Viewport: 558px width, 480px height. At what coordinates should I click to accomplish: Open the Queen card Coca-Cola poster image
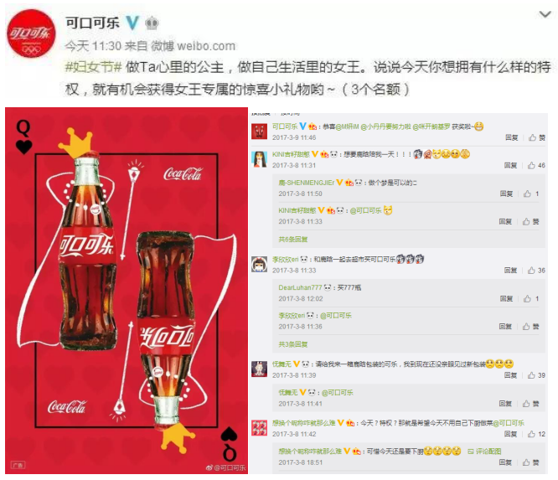pyautogui.click(x=127, y=291)
